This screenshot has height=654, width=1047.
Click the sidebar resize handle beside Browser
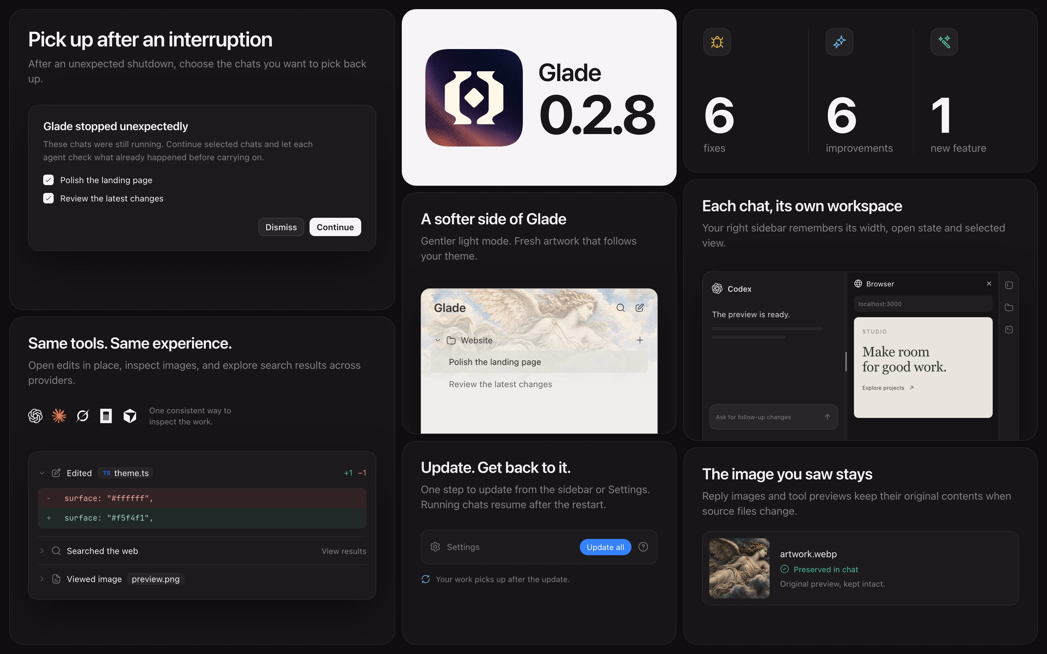point(846,362)
